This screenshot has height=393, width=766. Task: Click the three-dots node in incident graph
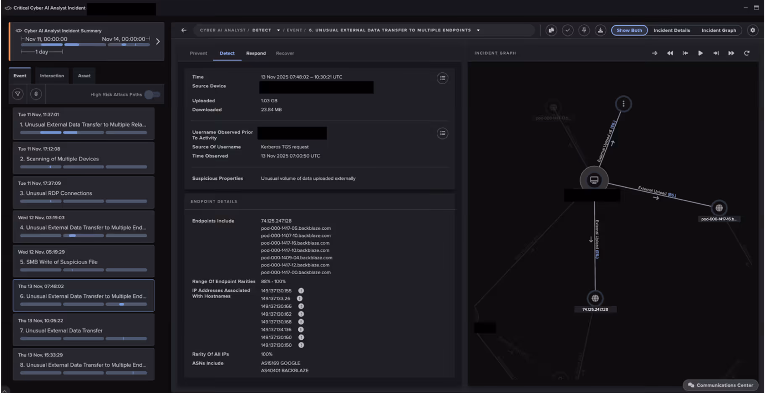pyautogui.click(x=623, y=104)
